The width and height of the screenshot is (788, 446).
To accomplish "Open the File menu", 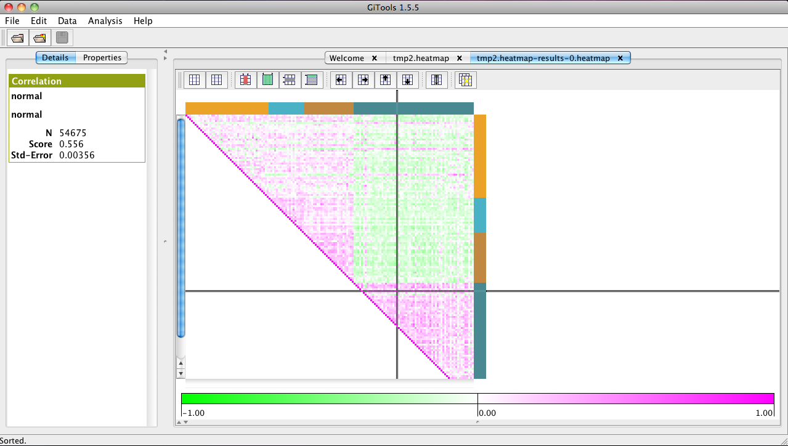I will click(12, 20).
